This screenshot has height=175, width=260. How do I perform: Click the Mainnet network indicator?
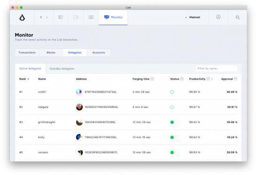(193, 17)
